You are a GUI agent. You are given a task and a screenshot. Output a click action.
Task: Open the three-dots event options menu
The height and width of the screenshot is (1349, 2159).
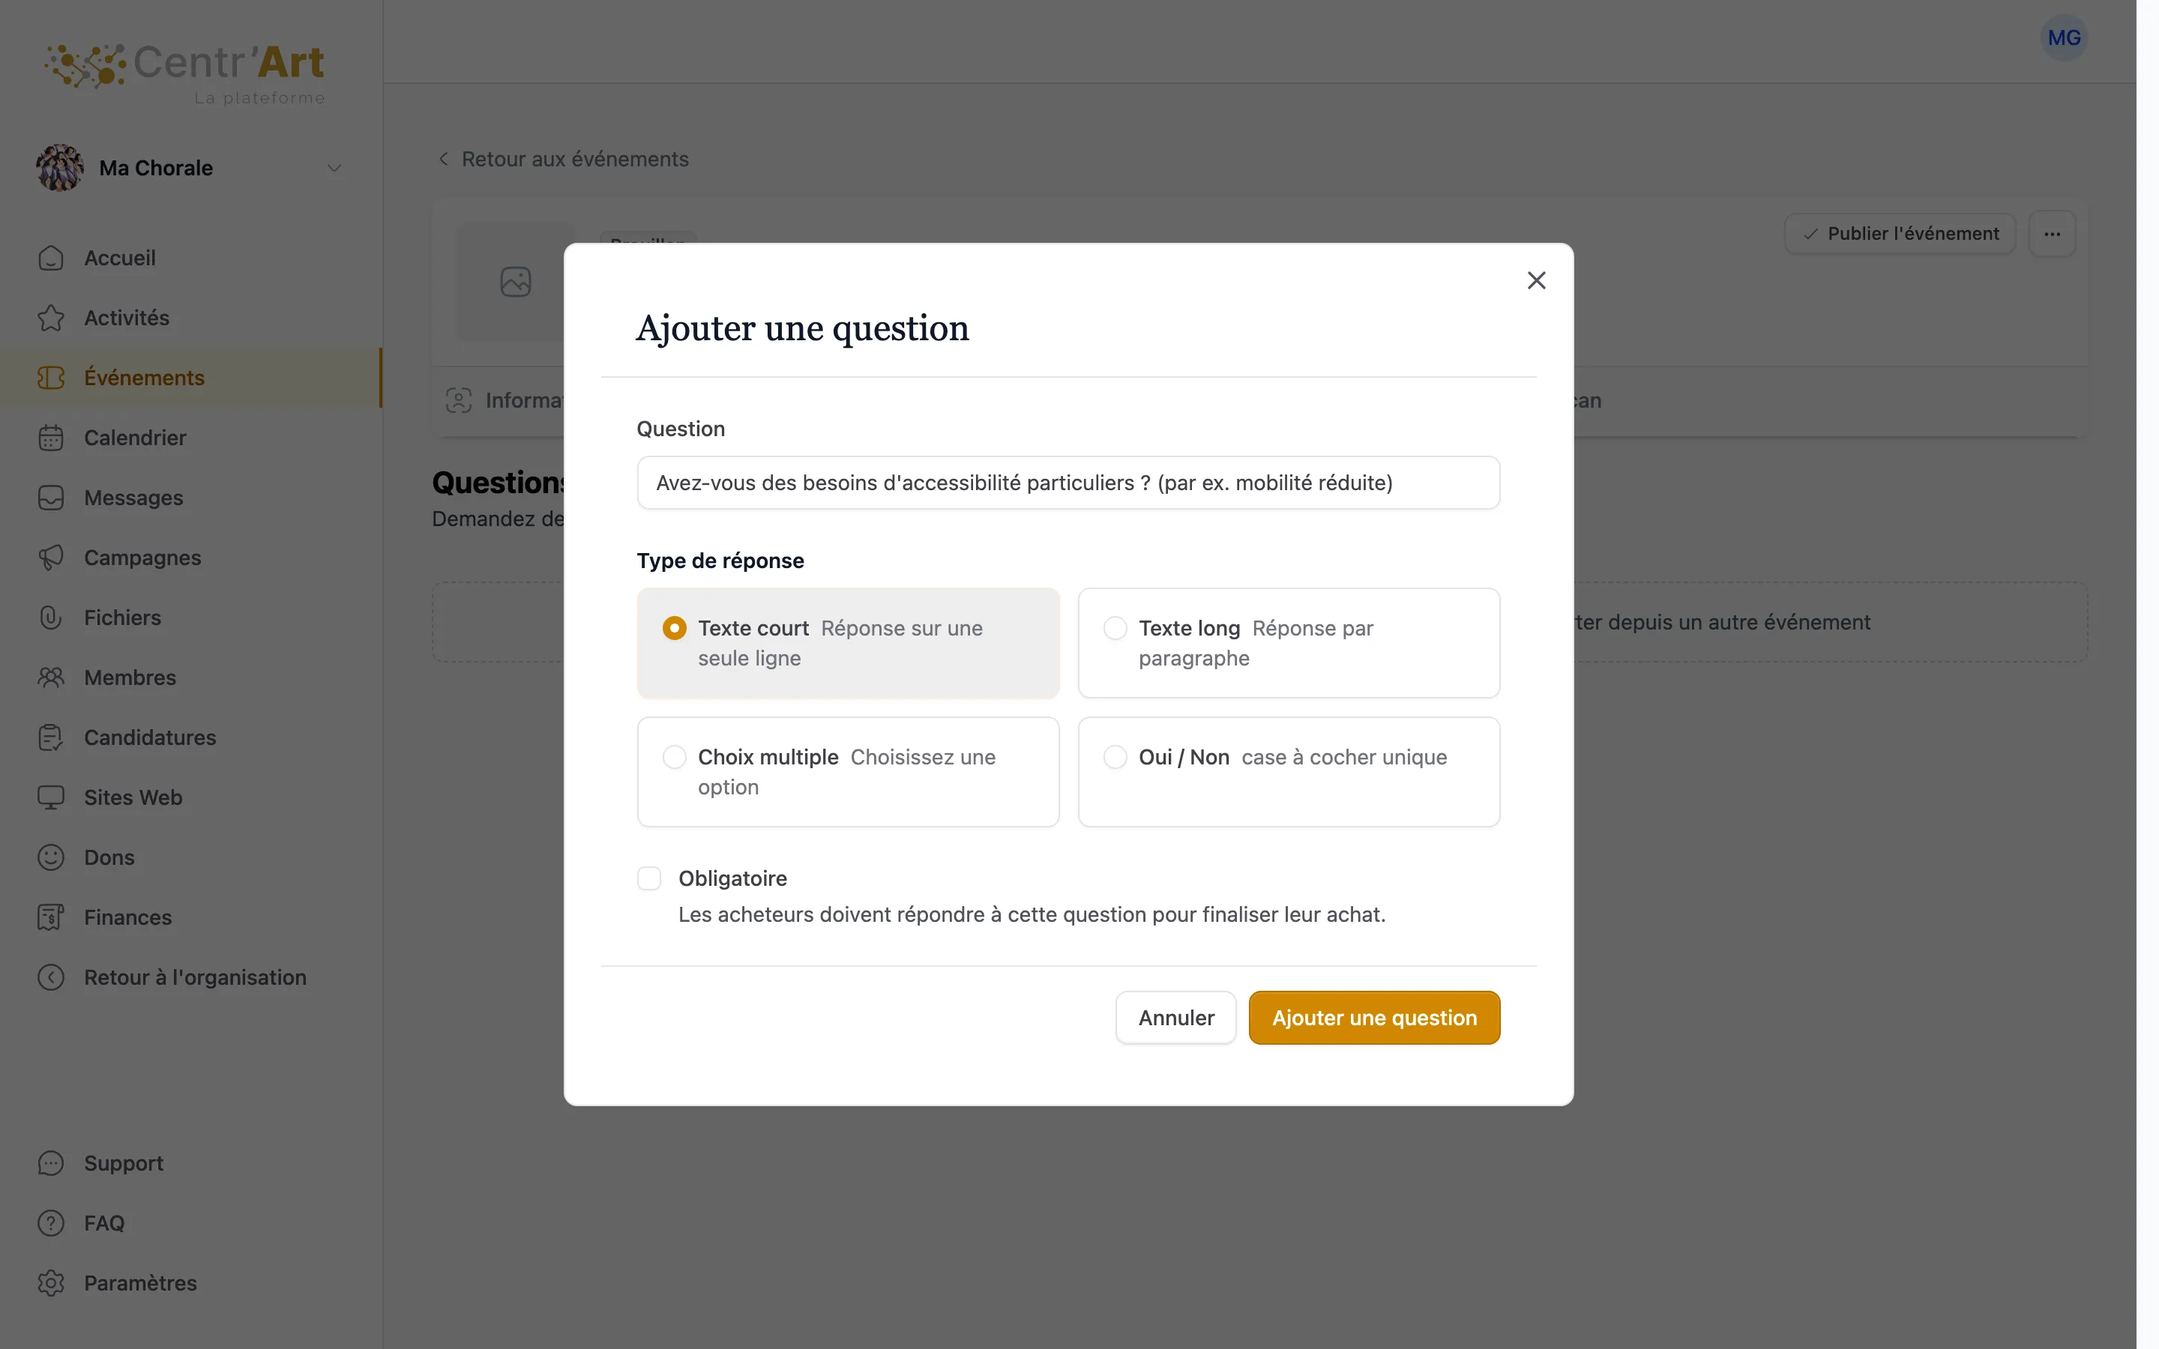tap(2052, 234)
